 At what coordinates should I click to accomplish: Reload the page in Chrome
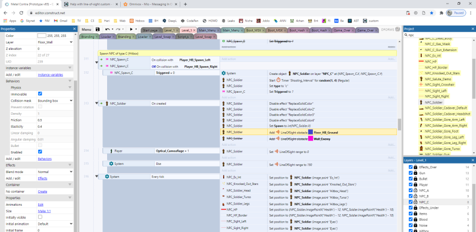coord(21,13)
